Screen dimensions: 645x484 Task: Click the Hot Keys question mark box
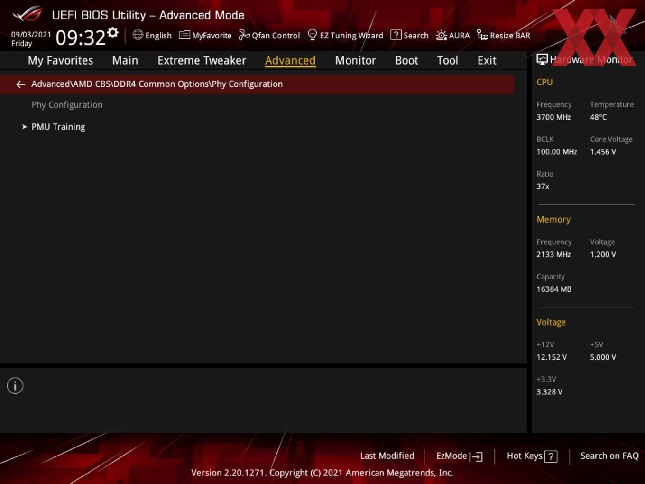pyautogui.click(x=551, y=456)
